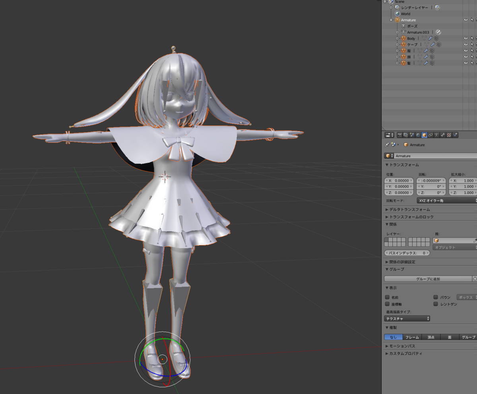477x394 pixels.
Task: Open the XYZ オイラー角 rotation mode dropdown
Action: 447,201
